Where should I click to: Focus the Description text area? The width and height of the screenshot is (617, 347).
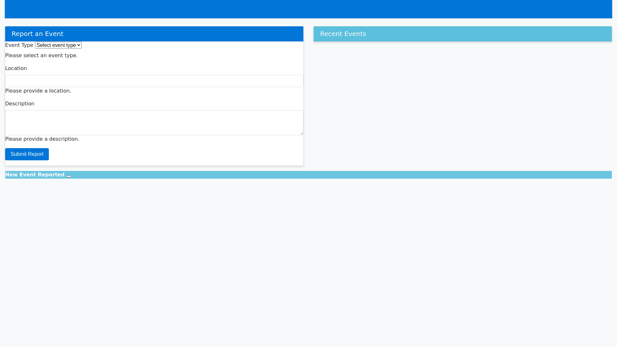154,122
